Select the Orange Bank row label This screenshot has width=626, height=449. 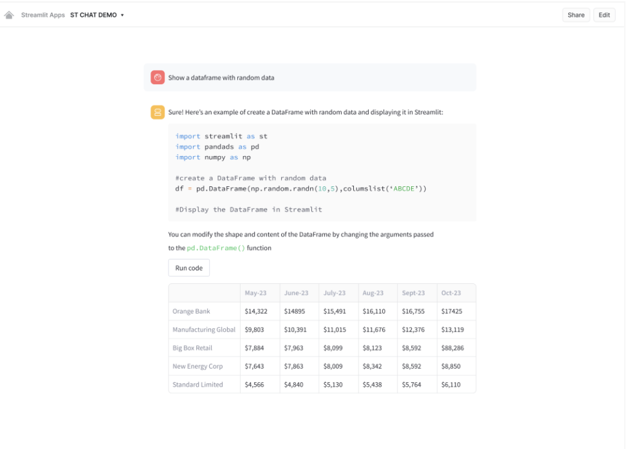click(205, 311)
